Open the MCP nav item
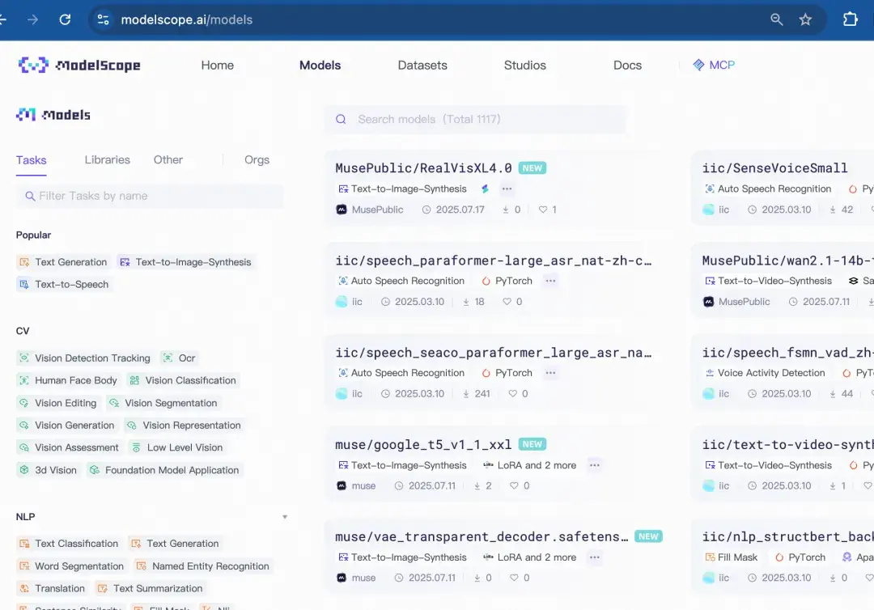This screenshot has width=874, height=610. [714, 66]
